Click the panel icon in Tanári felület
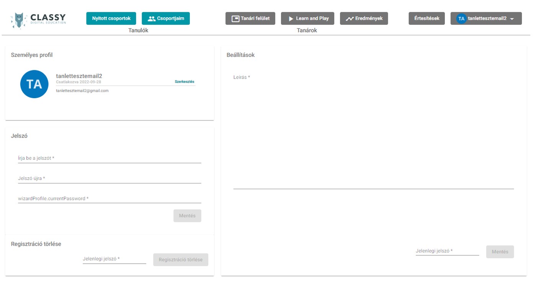The image size is (536, 290). tap(235, 19)
